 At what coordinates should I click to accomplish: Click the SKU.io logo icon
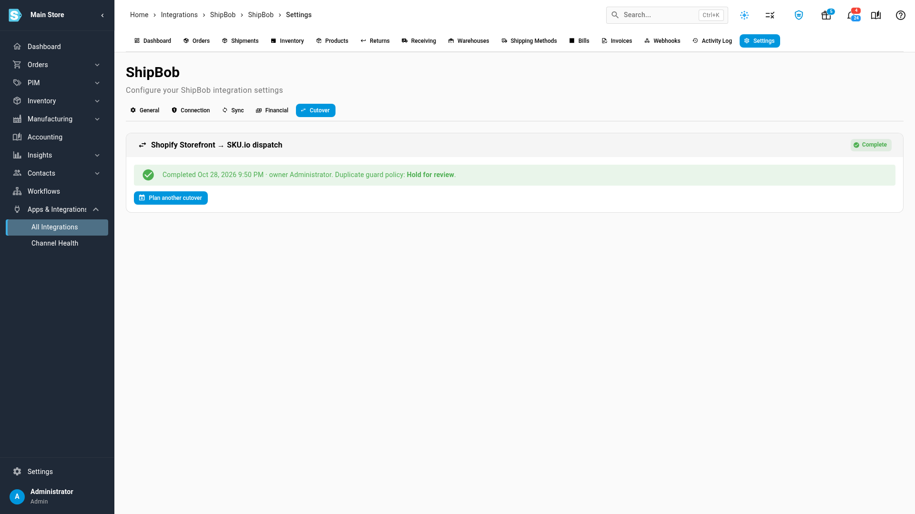click(15, 15)
